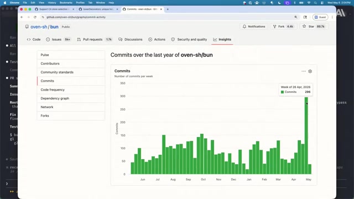This screenshot has width=354, height=199.
Task: Open the bun repository name link
Action: tap(54, 27)
